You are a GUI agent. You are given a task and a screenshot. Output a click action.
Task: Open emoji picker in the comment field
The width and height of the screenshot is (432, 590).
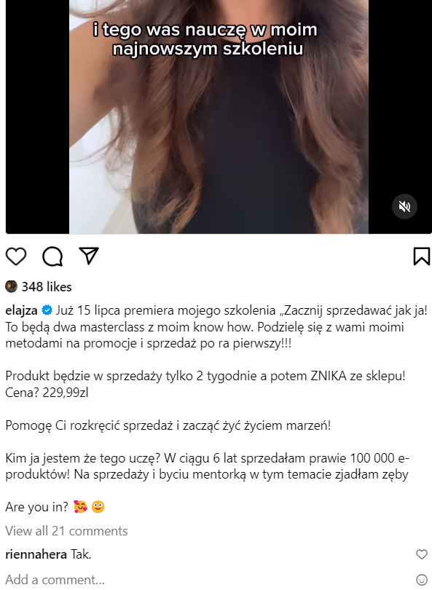coord(422,580)
